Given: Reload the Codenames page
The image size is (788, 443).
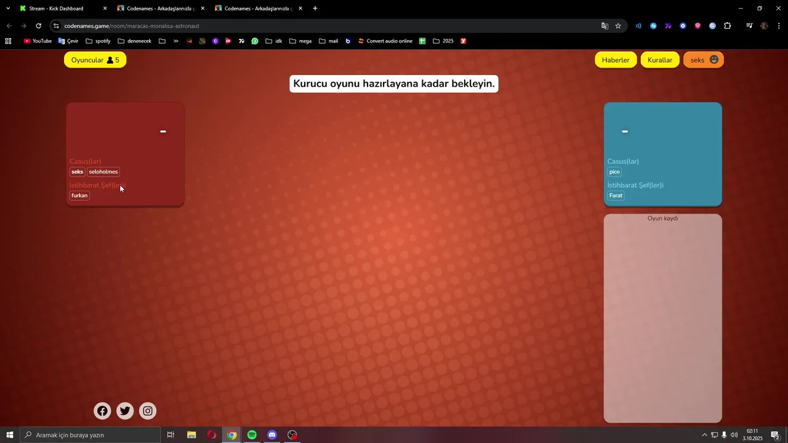Looking at the screenshot, I should [38, 26].
